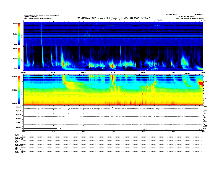219x169 pixels.
Task: Click the topmost dashed line-plot panel below TNR
Action: pyautogui.click(x=113, y=107)
